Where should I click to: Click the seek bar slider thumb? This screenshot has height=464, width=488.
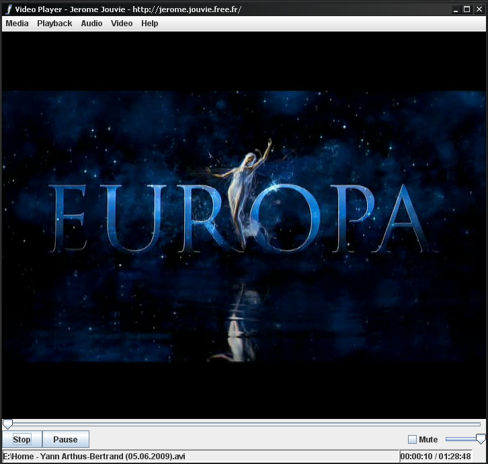pyautogui.click(x=7, y=424)
